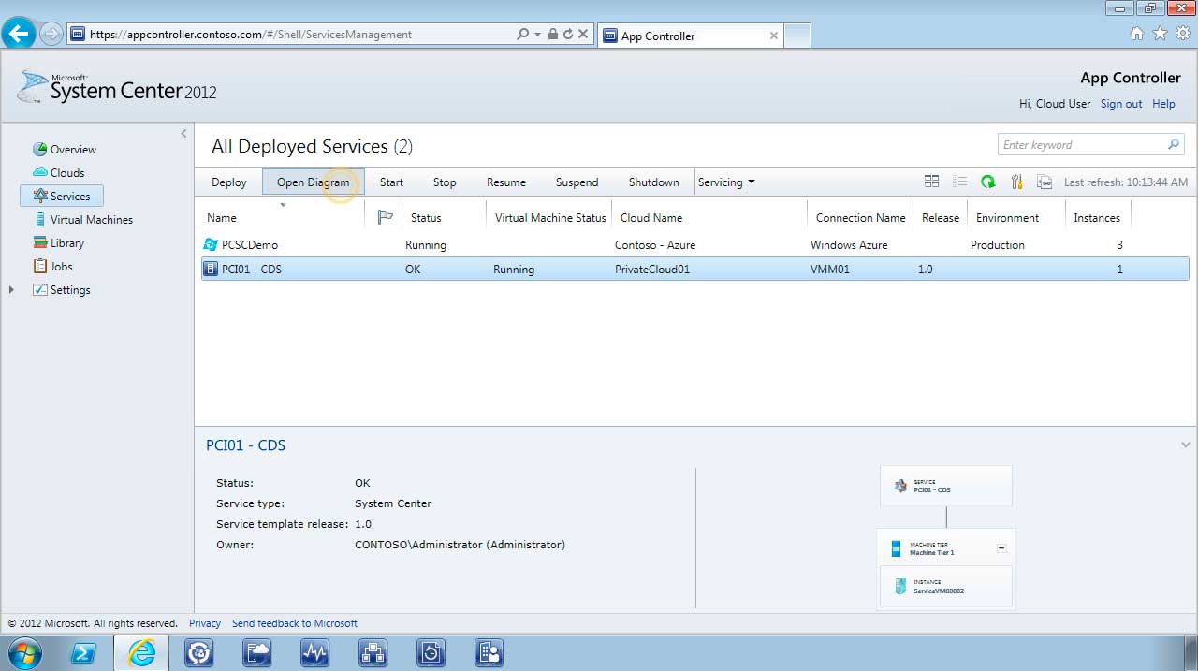
Task: Open the Servicing dropdown menu
Action: (x=726, y=182)
